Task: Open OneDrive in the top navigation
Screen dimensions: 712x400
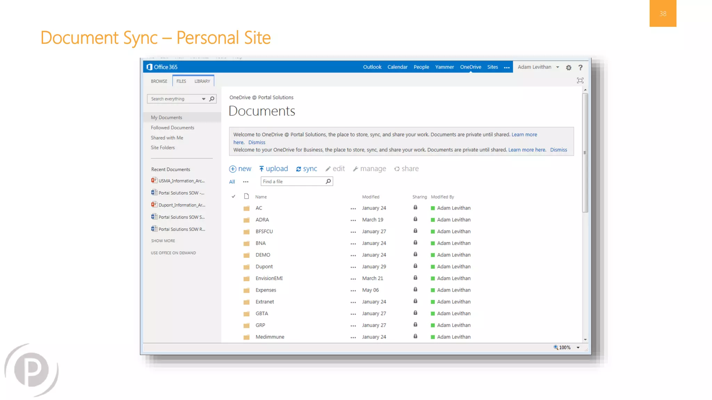Action: pyautogui.click(x=470, y=67)
